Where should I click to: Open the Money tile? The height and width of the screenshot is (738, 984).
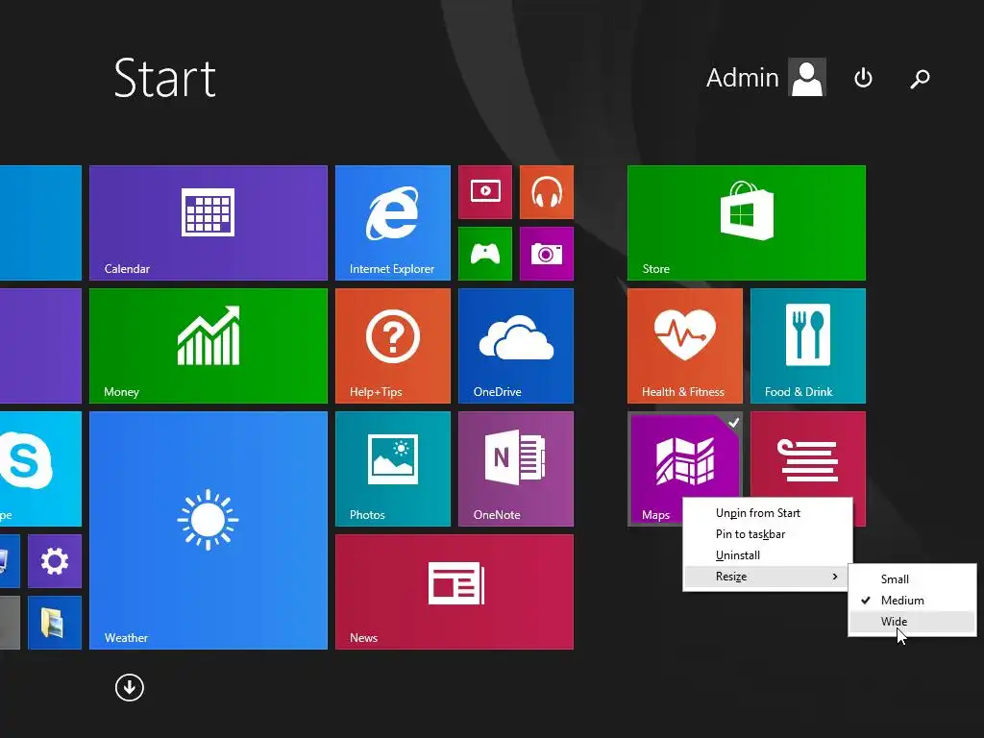point(209,346)
